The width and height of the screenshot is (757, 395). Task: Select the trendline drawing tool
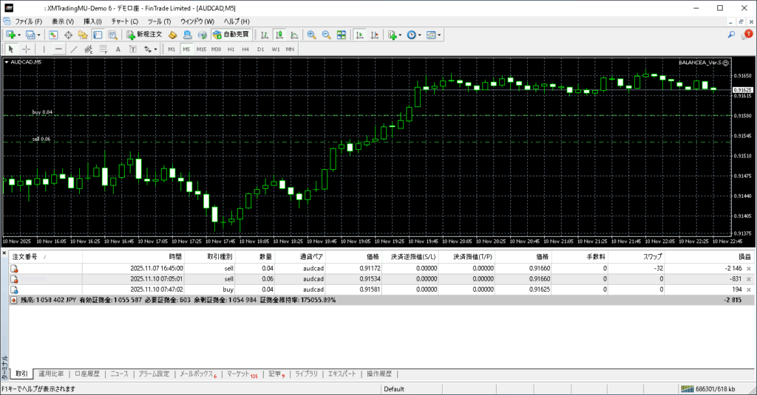(x=73, y=49)
